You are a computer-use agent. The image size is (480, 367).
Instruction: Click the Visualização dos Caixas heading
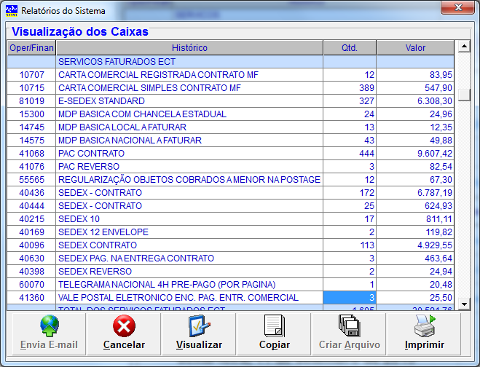tap(80, 31)
